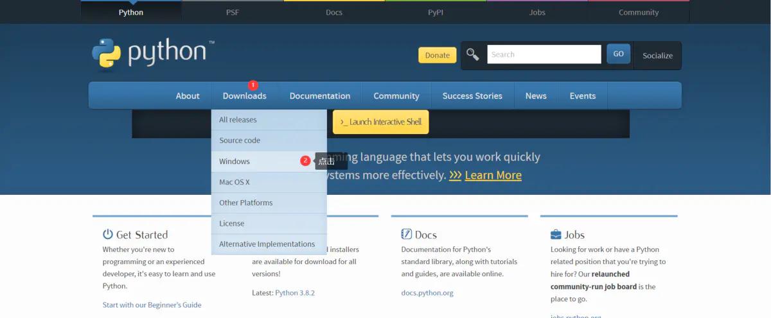
Task: Switch to the PyPI top tab
Action: click(436, 12)
